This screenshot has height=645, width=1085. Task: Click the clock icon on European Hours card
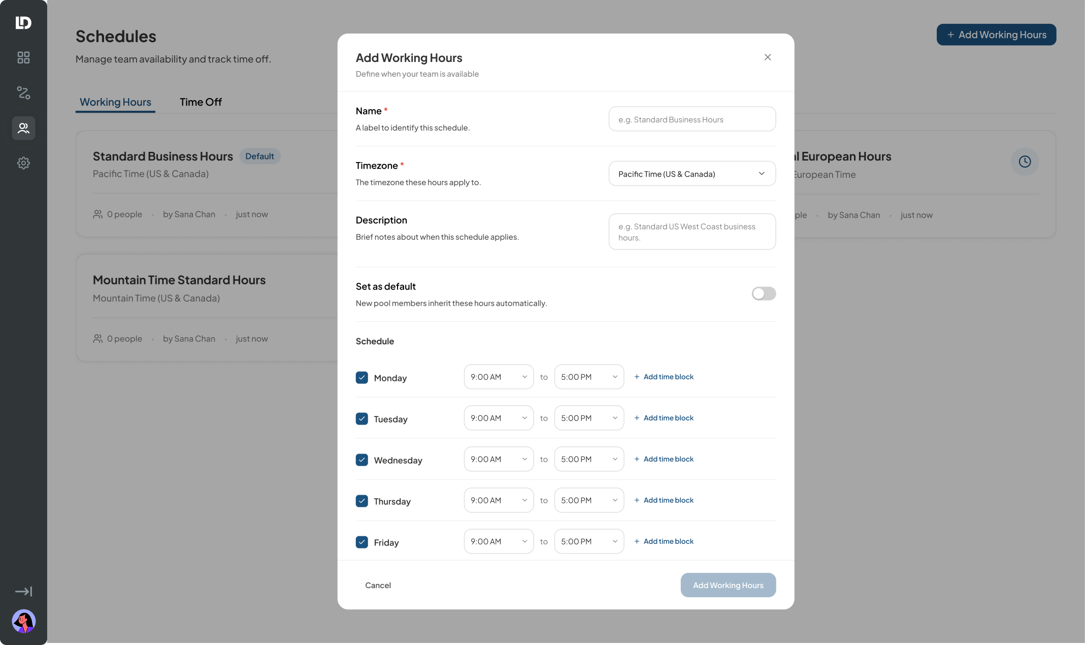(x=1025, y=162)
